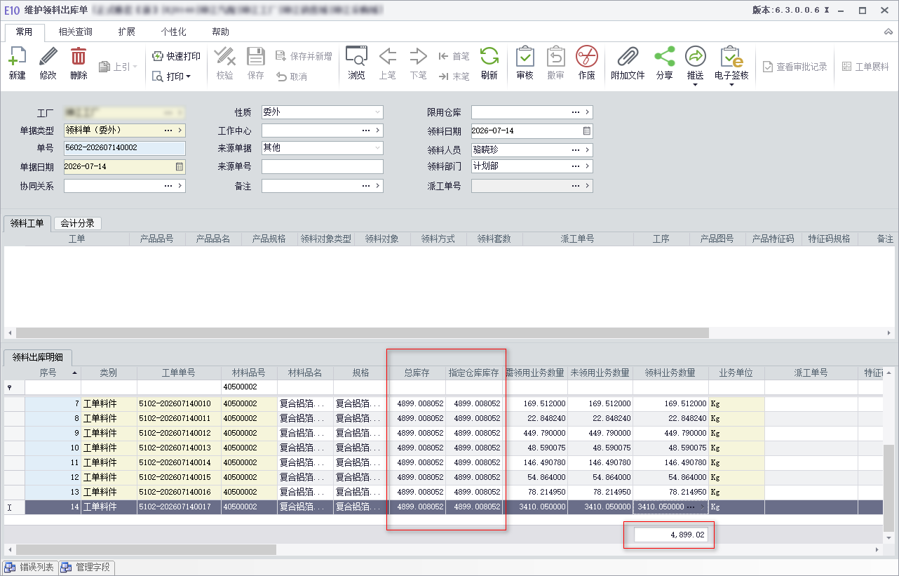Open the 打印 dropdown arrow
This screenshot has height=576, width=899.
pyautogui.click(x=189, y=76)
